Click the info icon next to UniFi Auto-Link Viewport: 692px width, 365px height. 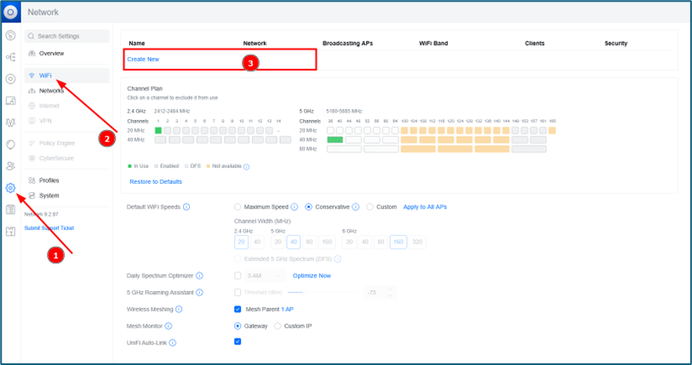point(173,342)
